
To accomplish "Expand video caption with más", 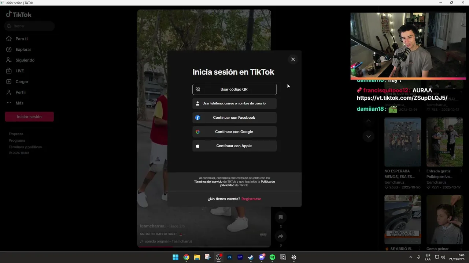I will pyautogui.click(x=263, y=234).
